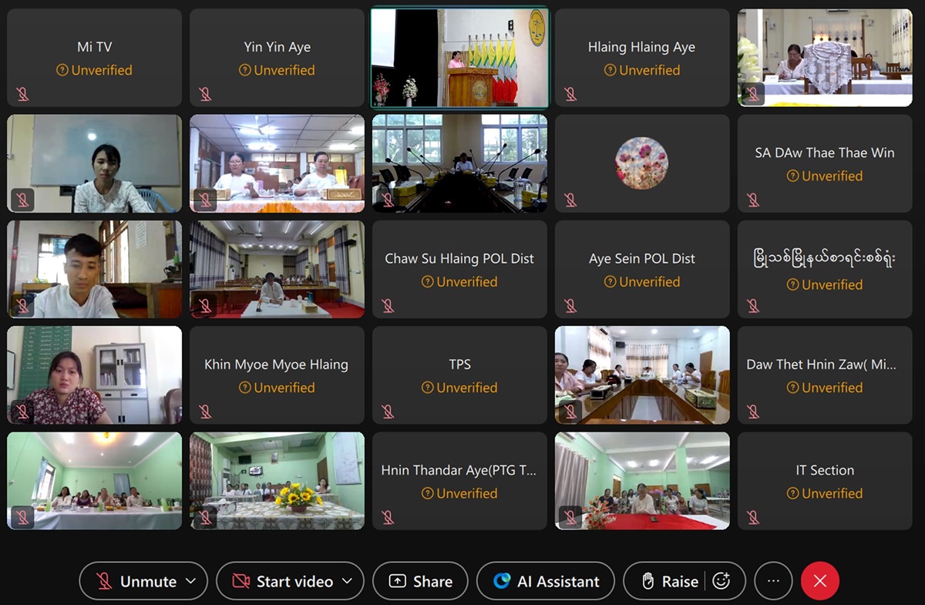
Task: Turn on camera with Start video
Action: tap(281, 581)
